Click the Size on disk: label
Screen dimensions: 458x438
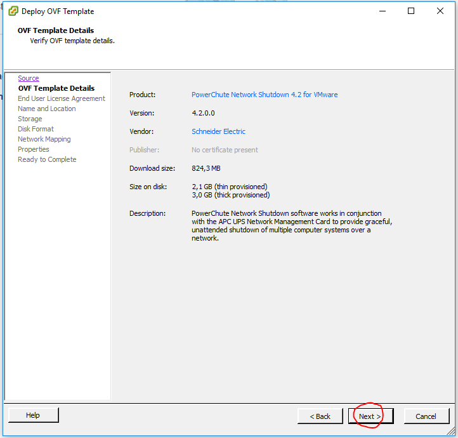(x=148, y=187)
